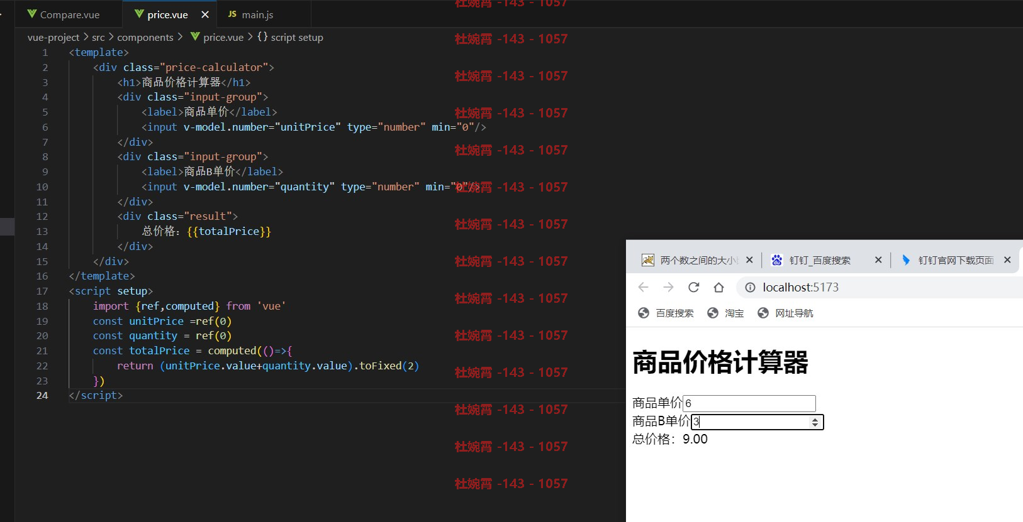
Task: Open the 淘宝 bookmark
Action: 725,313
